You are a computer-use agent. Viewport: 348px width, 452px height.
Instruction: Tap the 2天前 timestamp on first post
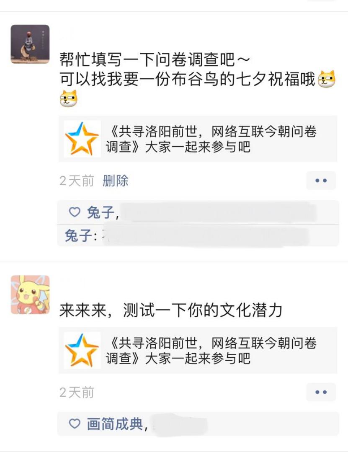77,181
